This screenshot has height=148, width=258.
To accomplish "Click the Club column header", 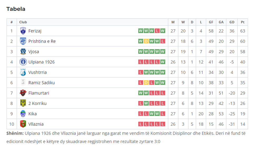I will (x=23, y=22).
